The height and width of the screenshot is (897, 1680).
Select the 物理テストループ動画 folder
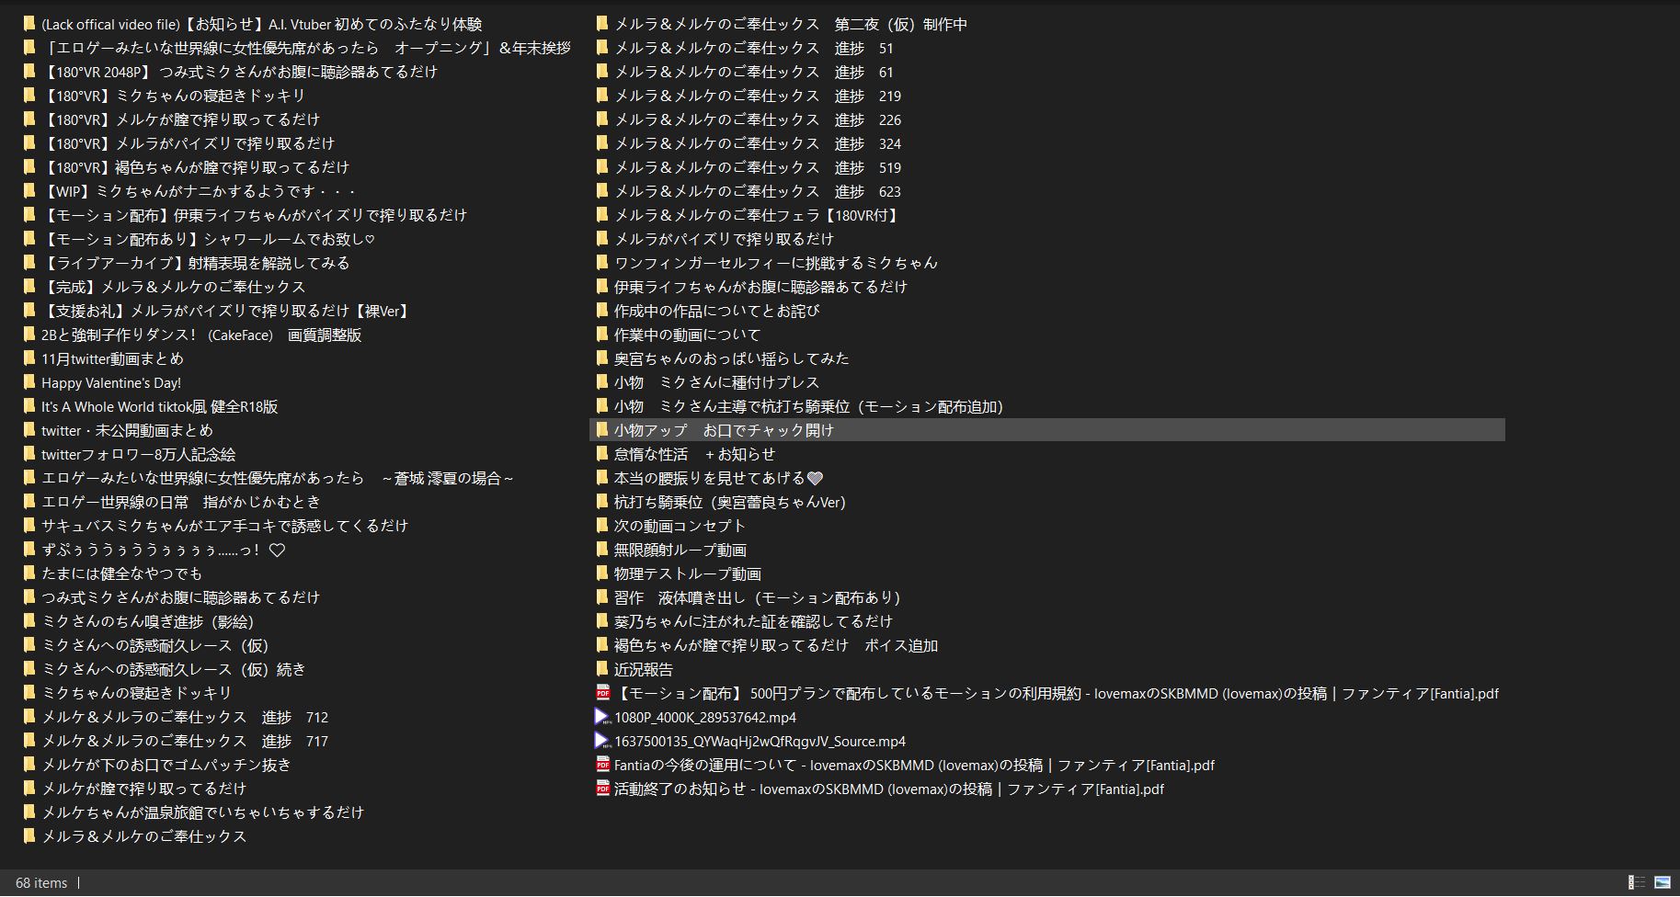[x=687, y=573]
